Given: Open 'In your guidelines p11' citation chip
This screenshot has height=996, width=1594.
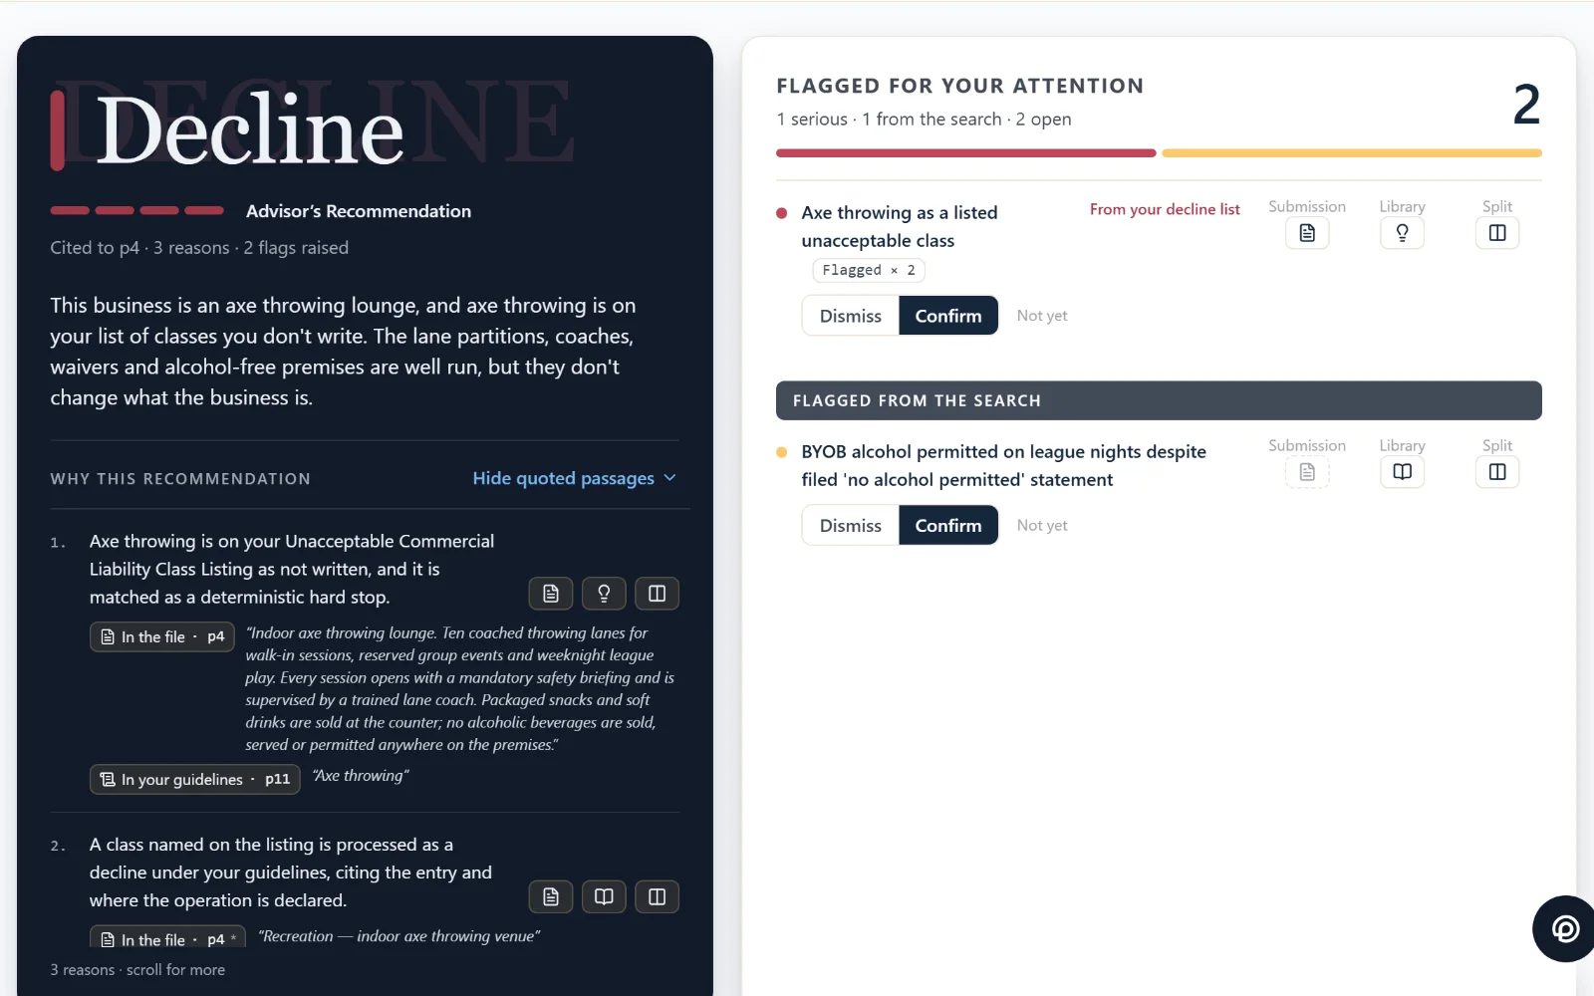Looking at the screenshot, I should coord(195,780).
